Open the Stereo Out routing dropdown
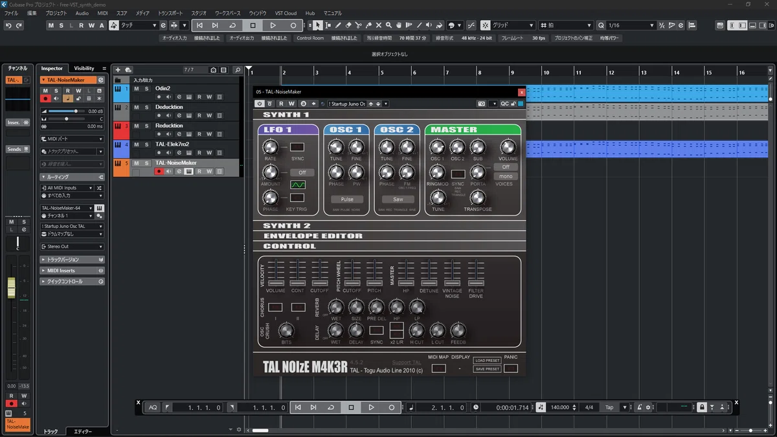Screen dimensions: 777x437 (x=71, y=247)
